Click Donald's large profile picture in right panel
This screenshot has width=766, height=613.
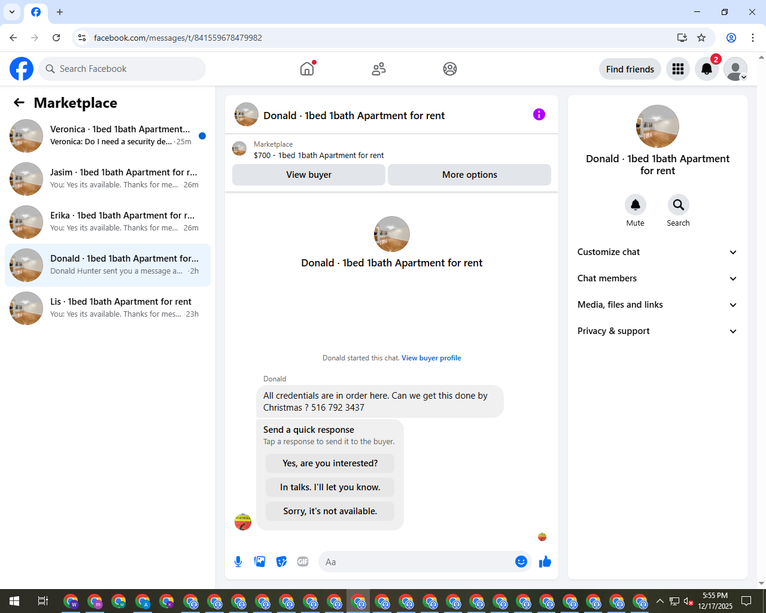pos(658,126)
